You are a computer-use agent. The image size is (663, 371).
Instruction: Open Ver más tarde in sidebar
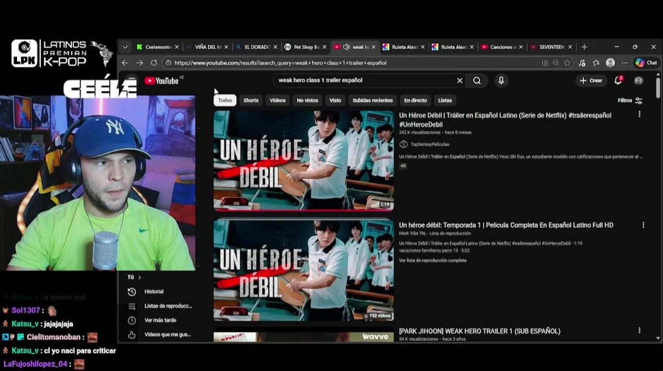(x=160, y=321)
